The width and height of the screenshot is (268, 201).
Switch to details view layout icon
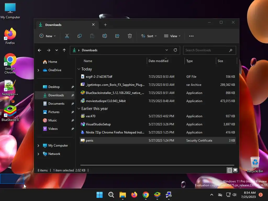coord(230,170)
